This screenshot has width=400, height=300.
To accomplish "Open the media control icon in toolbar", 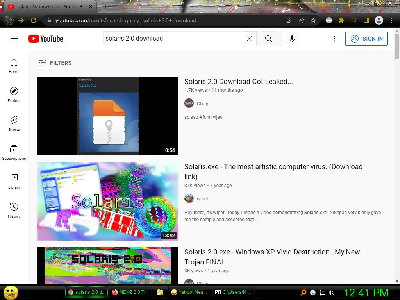I will [354, 20].
